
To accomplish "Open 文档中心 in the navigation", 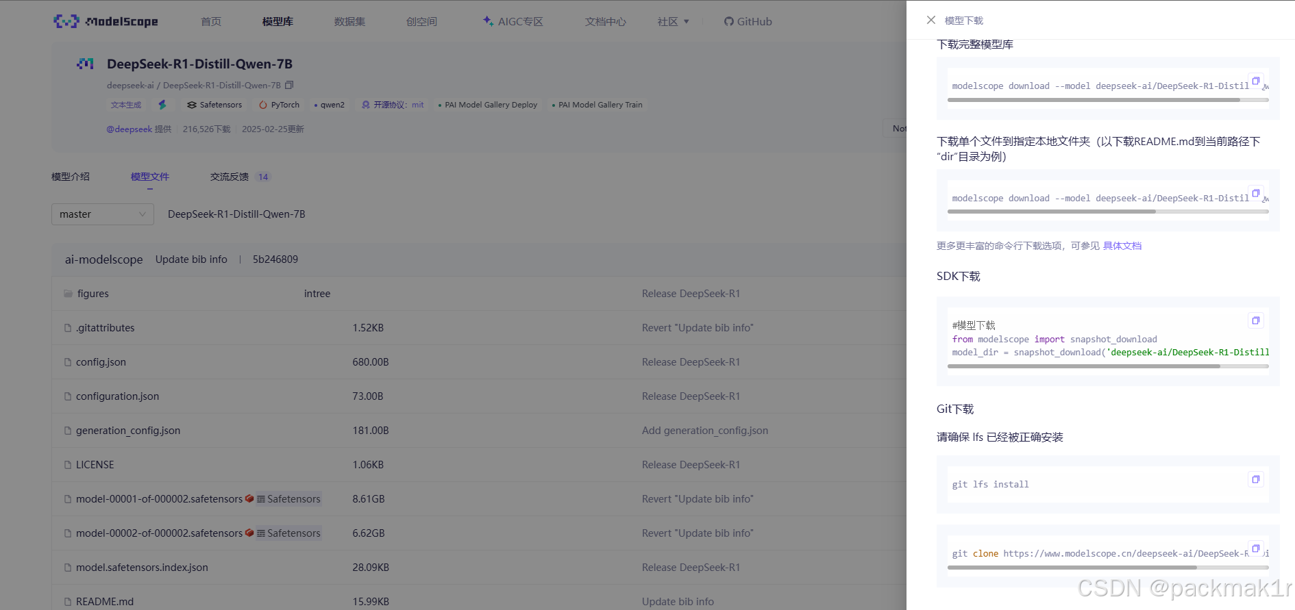I will [606, 22].
